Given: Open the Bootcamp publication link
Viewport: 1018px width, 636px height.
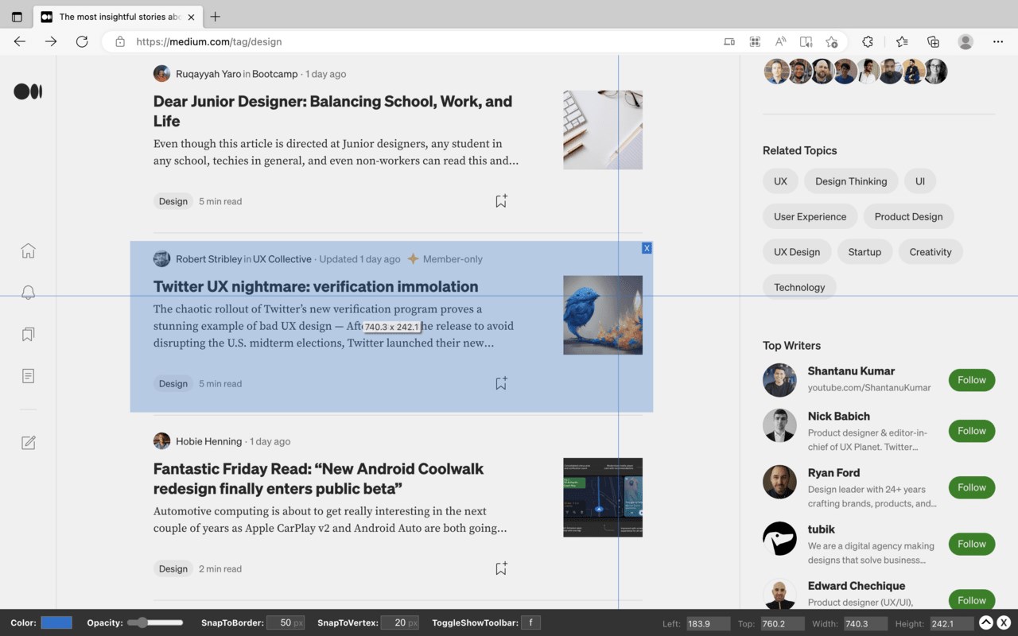Looking at the screenshot, I should point(275,74).
